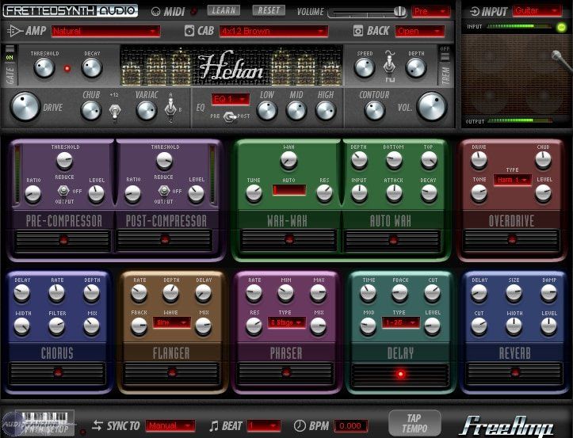The image size is (573, 438).
Task: Flip the EQ PRE/POST switch
Action: point(230,116)
